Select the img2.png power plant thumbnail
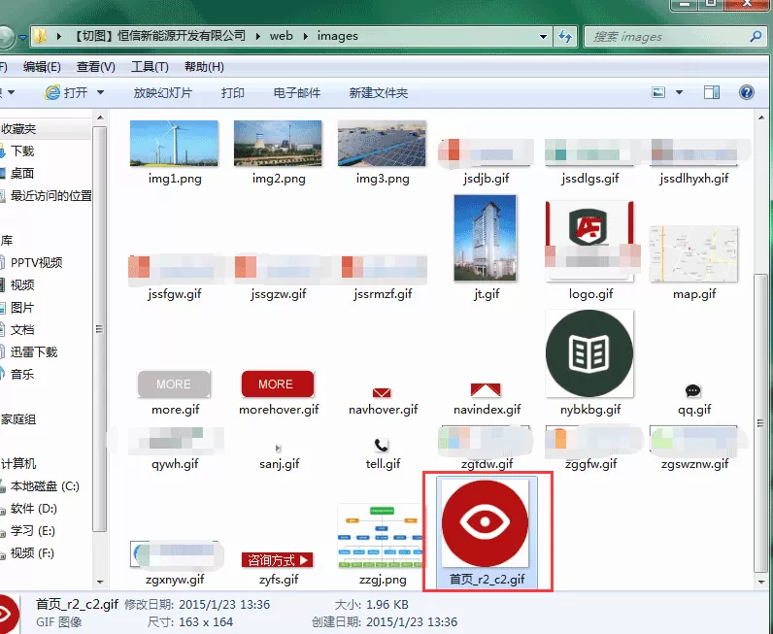Image resolution: width=773 pixels, height=634 pixels. (278, 144)
